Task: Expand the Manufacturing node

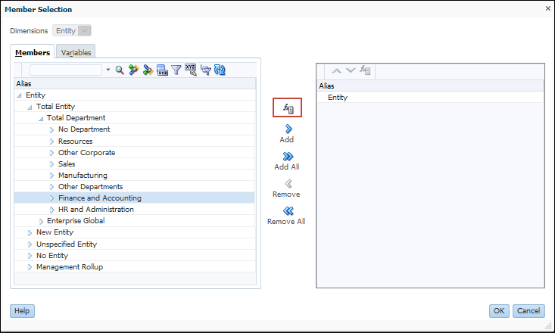Action: [51, 176]
